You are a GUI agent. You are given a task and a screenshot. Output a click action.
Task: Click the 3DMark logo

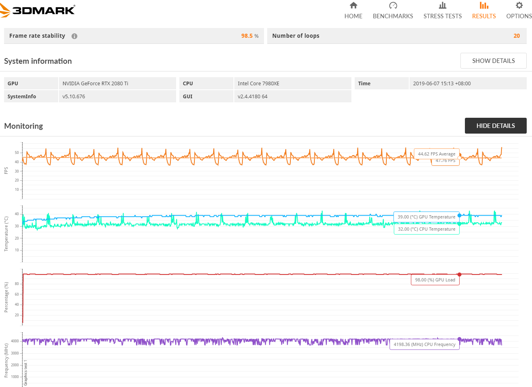tap(38, 10)
